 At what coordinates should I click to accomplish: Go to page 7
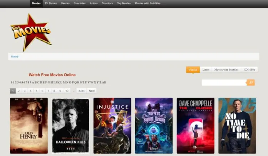(x=49, y=91)
